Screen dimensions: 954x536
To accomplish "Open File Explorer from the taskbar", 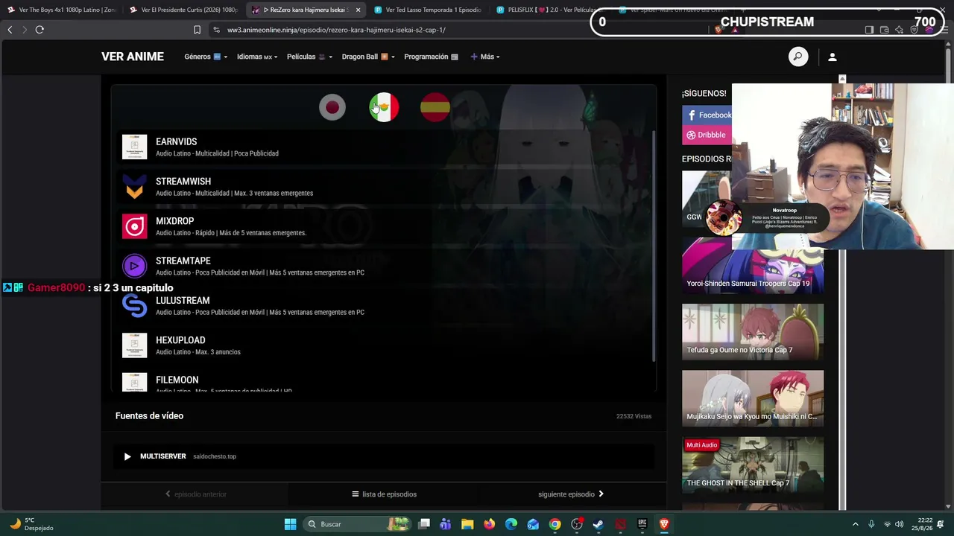I will (x=467, y=524).
